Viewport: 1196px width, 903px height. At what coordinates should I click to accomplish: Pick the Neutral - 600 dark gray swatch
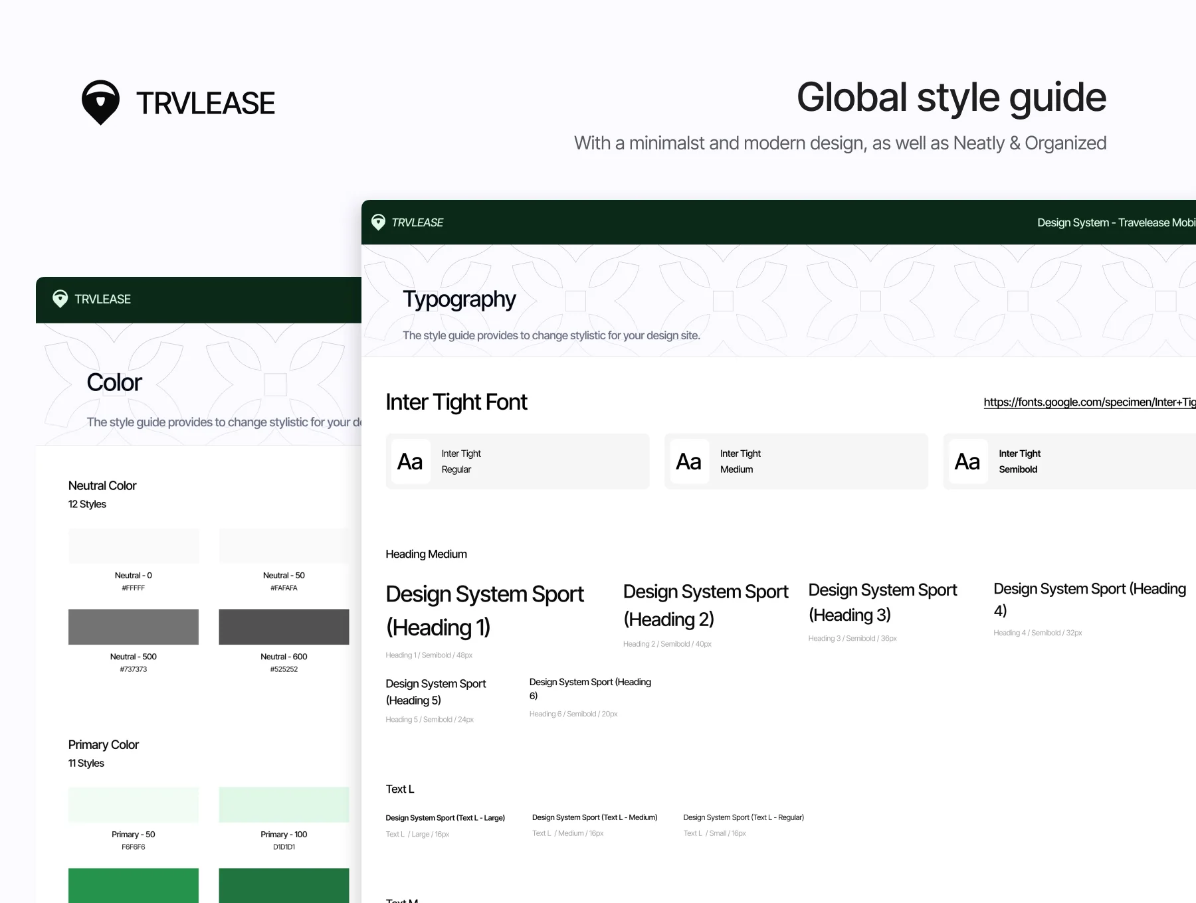[284, 627]
